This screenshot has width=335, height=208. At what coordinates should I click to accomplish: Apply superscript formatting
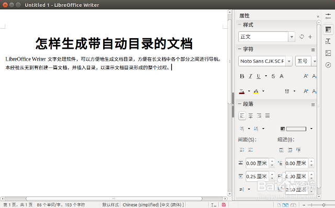pos(306,91)
